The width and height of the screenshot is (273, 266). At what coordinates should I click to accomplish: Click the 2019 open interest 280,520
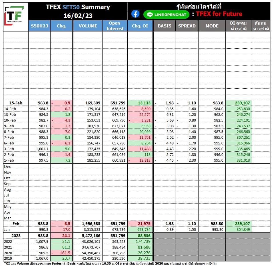[x=119, y=258]
